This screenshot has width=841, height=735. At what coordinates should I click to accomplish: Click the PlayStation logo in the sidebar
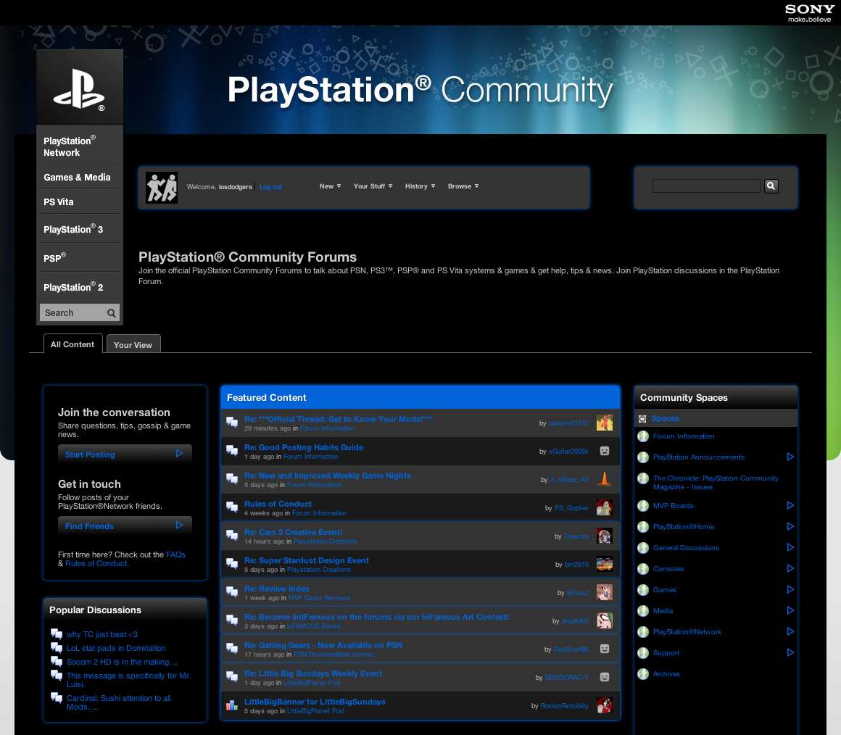[x=79, y=90]
